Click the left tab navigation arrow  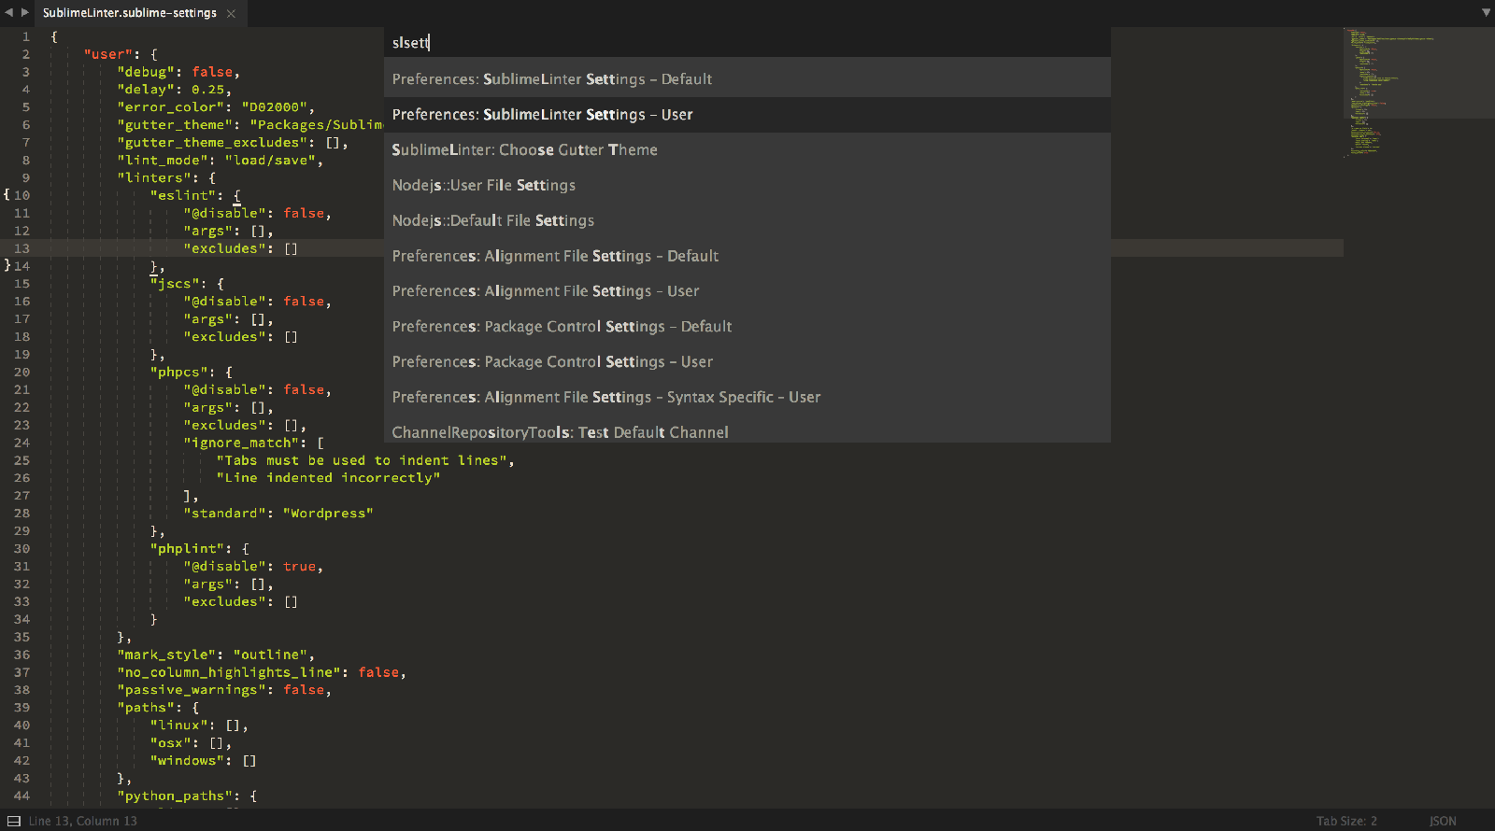(x=9, y=12)
